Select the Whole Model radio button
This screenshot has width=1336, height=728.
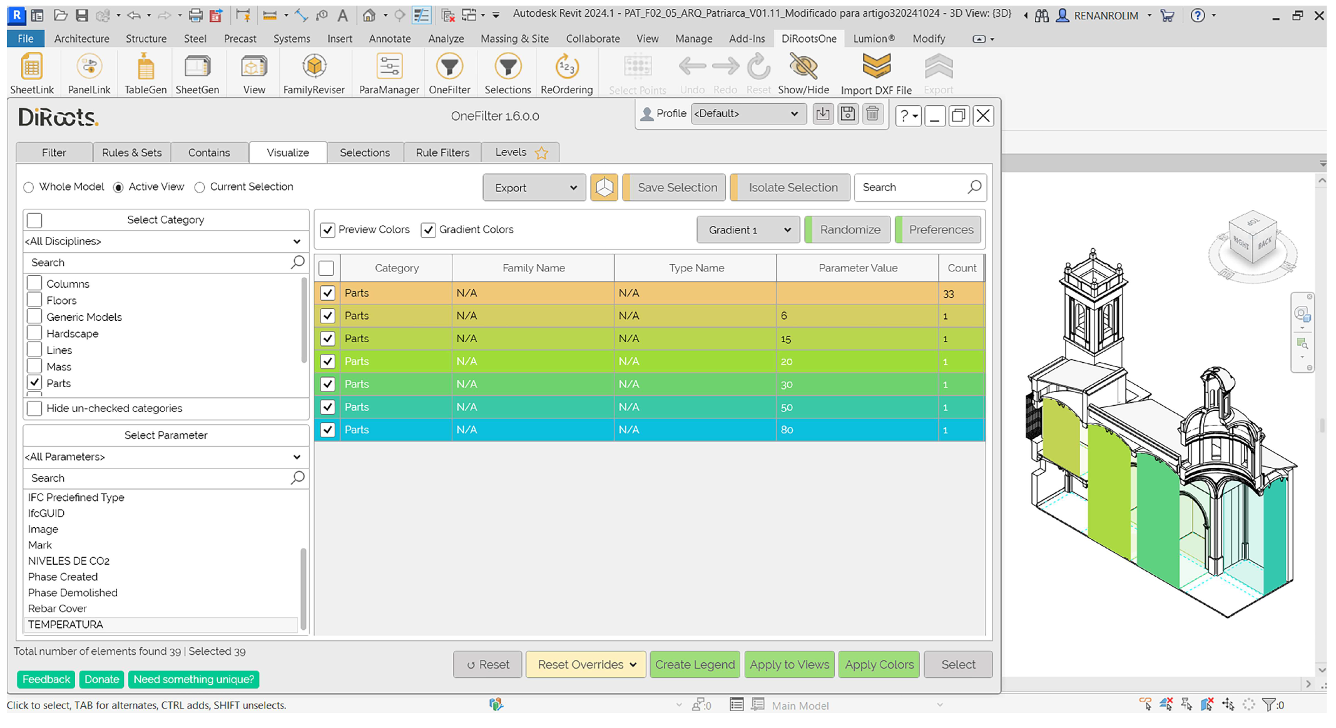coord(29,188)
